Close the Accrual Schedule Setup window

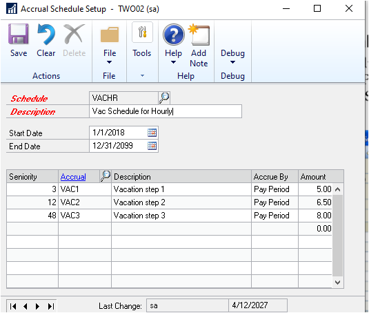349,9
